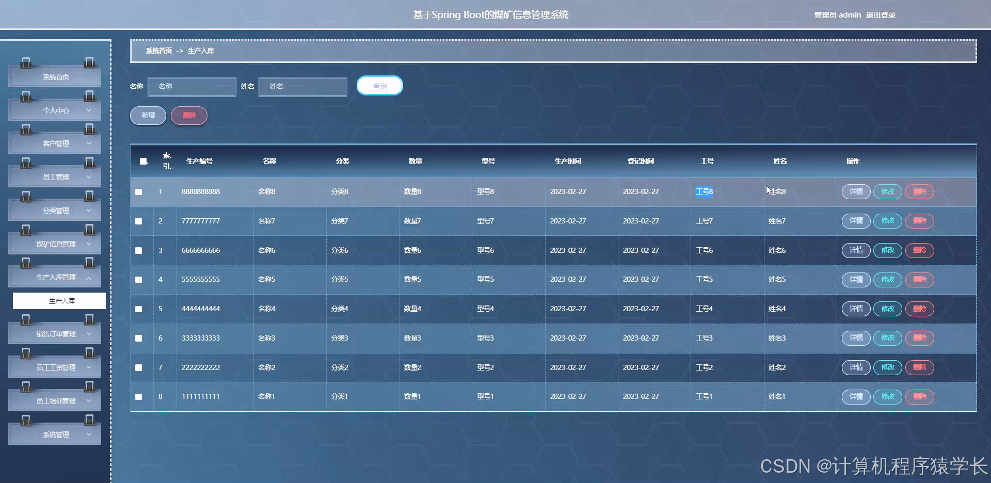Expand the 销售订单管理 menu chevron
The image size is (991, 483).
89,334
